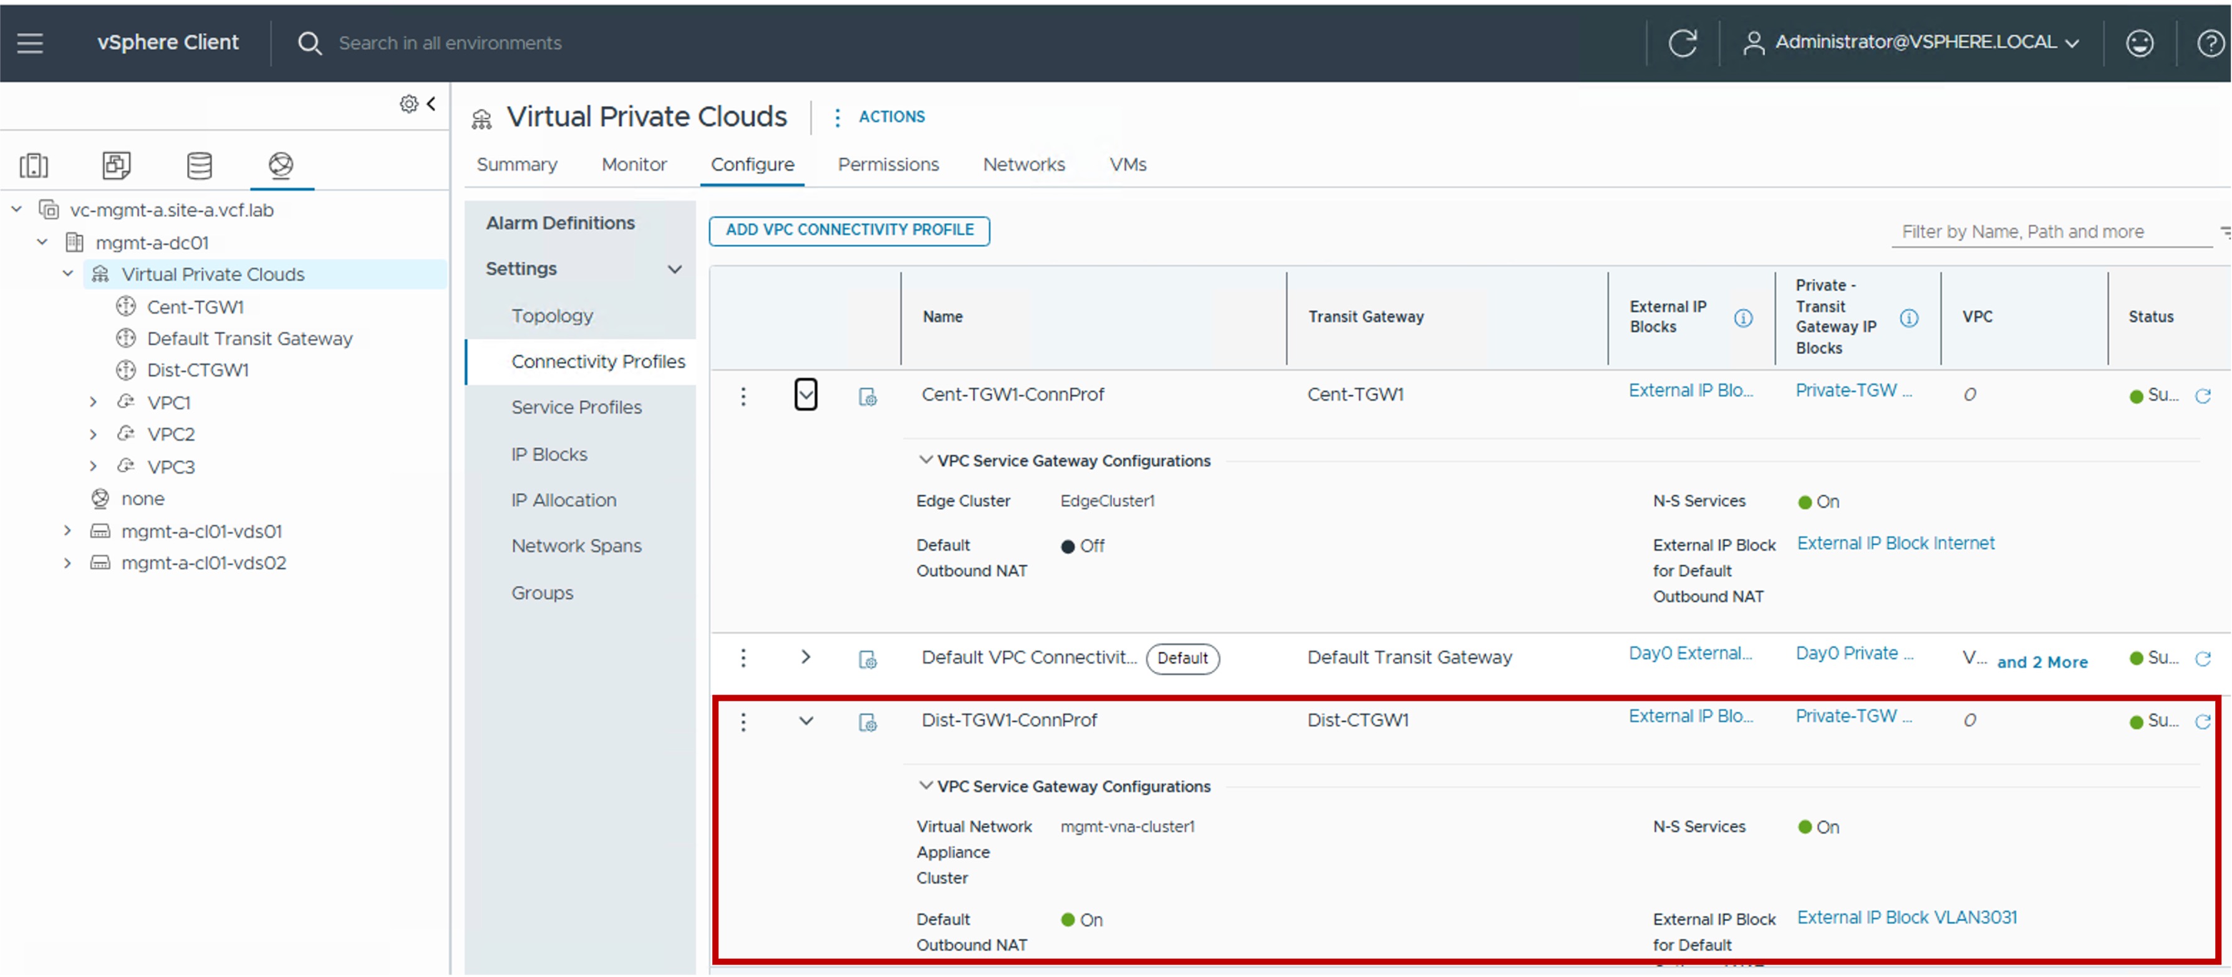Switch to the Monitor tab

click(634, 165)
